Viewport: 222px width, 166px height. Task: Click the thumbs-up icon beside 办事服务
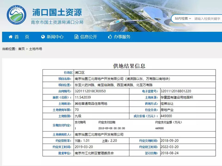(110, 37)
